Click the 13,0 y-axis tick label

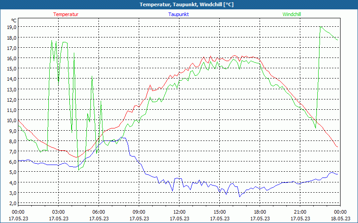(12, 89)
